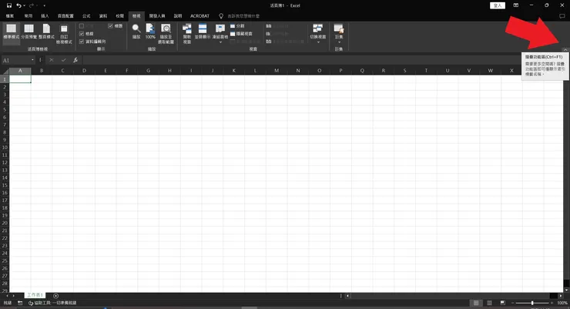Switch to the Home (常用) tab

tap(28, 16)
